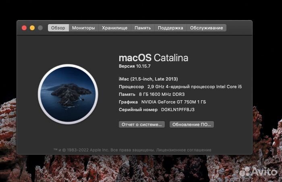The width and height of the screenshot is (282, 182).
Task: Click the 2,9 GHz Intel Core i5 processor text
Action: [x=195, y=87]
